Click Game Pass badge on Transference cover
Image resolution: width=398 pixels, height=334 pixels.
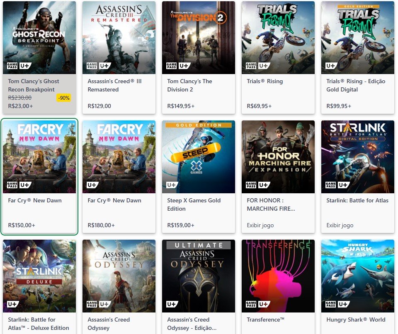[251, 304]
